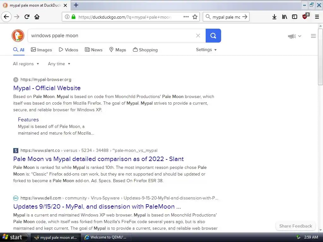The image size is (323, 242).
Task: Open the browser hamburger menu
Action: click(x=317, y=17)
